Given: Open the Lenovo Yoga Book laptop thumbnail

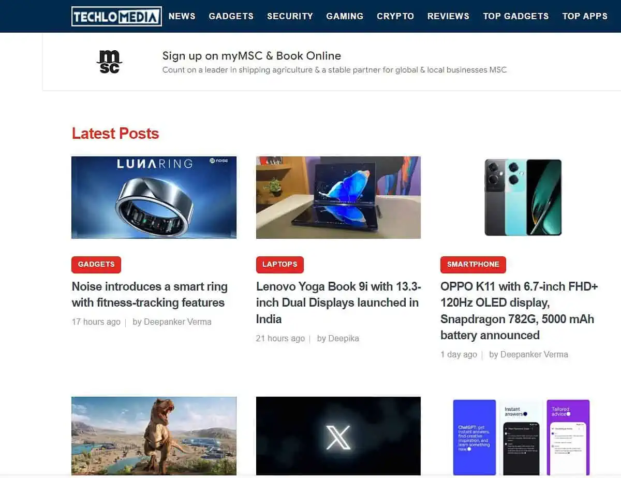Looking at the screenshot, I should (x=338, y=197).
